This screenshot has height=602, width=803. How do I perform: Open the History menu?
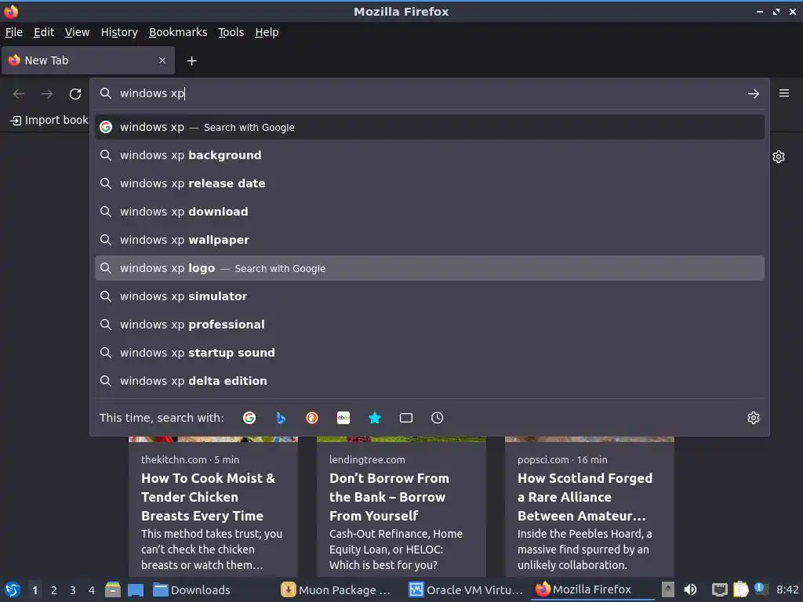(119, 32)
